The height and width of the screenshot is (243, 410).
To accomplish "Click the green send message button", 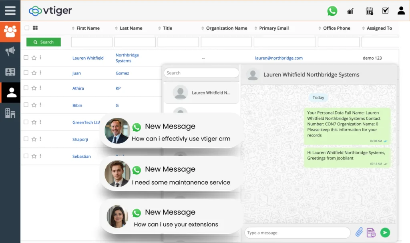I will (385, 232).
